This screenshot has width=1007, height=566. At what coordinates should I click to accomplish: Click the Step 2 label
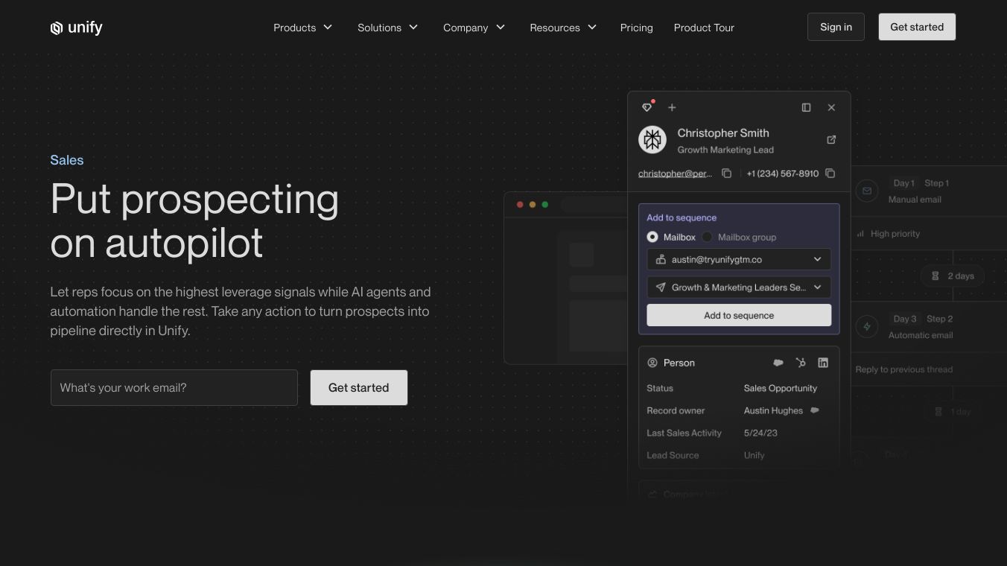(x=940, y=319)
